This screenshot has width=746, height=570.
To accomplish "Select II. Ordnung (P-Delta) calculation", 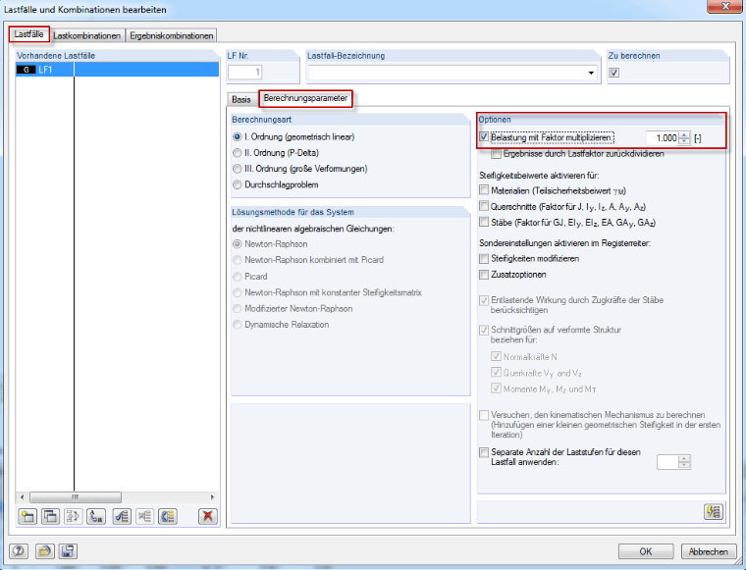I will [237, 153].
